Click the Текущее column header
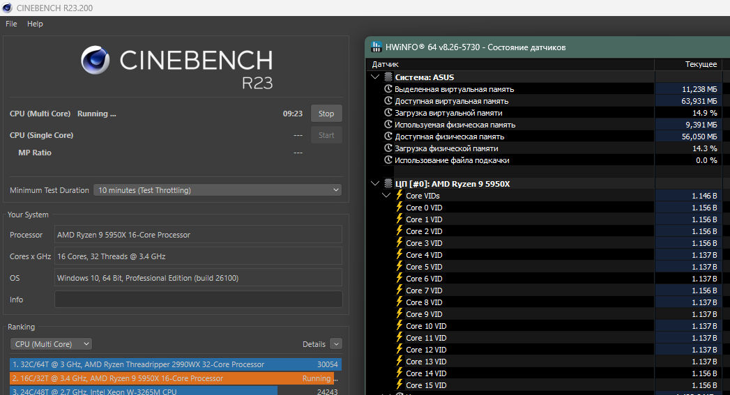Viewport: 730px width, 395px height. tap(689, 64)
